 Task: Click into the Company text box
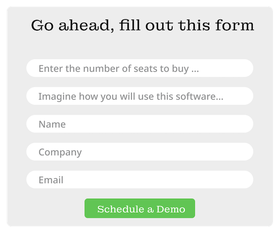point(139,152)
